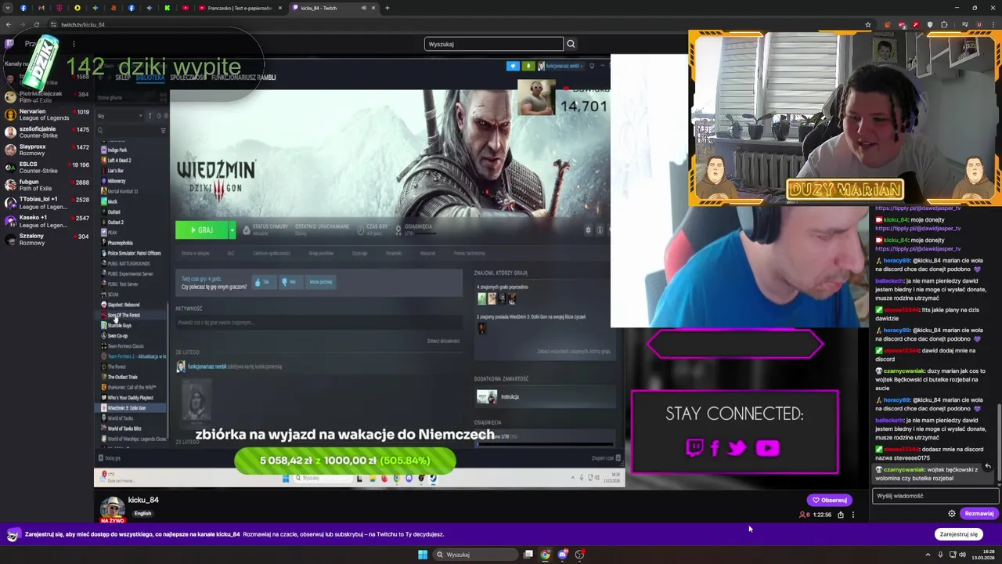
Task: Send message with Rozmawiaj button
Action: pos(979,514)
